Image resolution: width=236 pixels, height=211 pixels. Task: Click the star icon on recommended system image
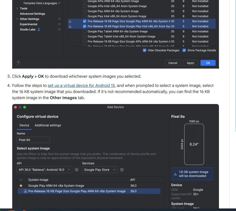[x=21, y=186]
